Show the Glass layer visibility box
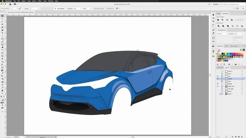The height and width of the screenshot is (138, 246). click(x=218, y=81)
